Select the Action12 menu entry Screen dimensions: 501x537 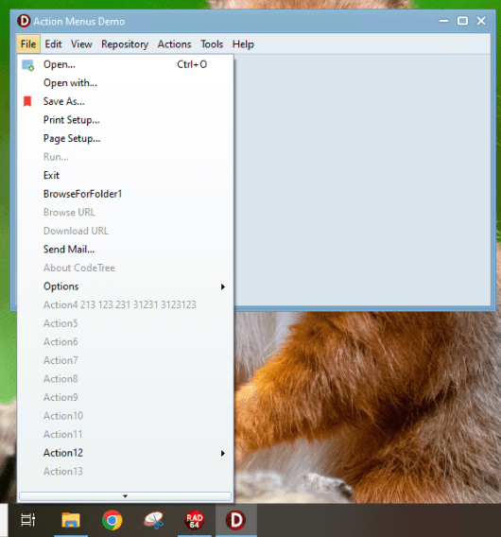coord(126,453)
